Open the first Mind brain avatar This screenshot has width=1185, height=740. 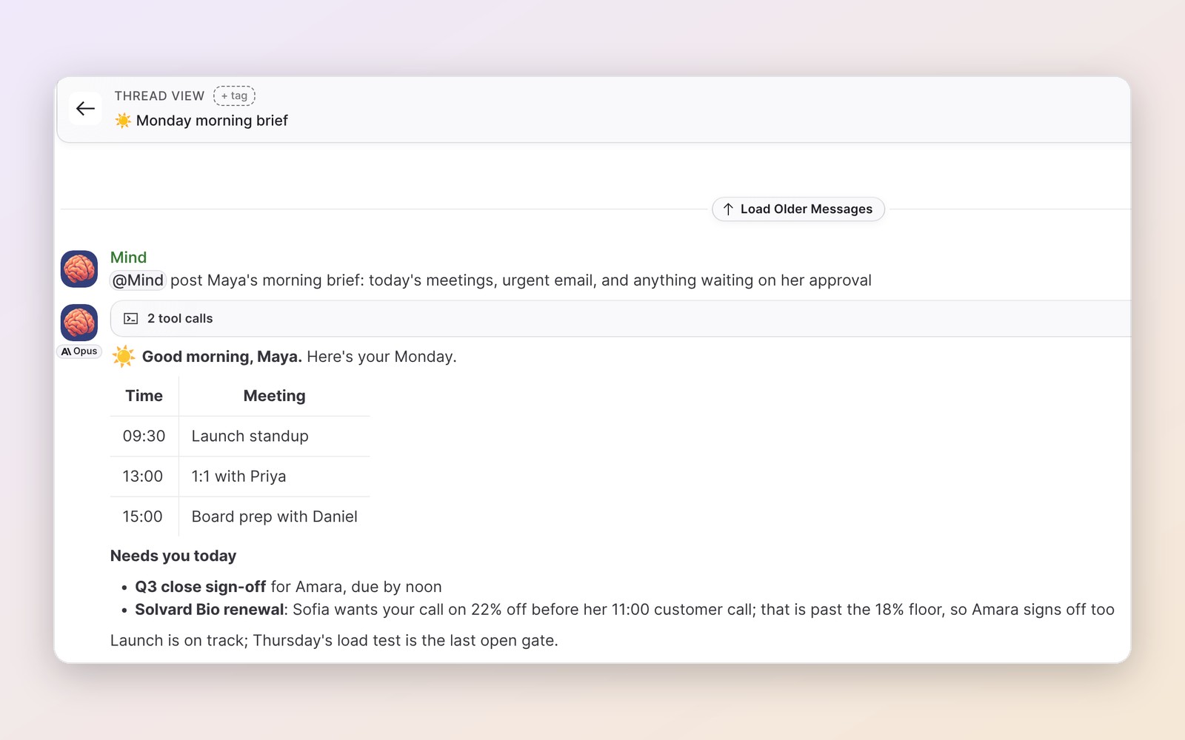point(79,269)
